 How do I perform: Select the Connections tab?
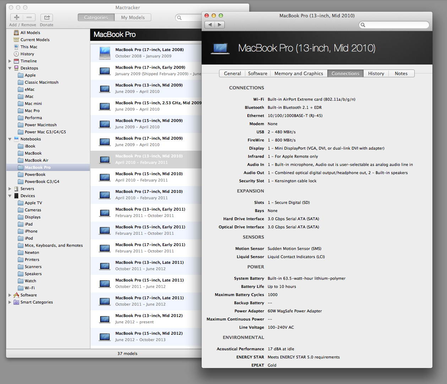(345, 73)
